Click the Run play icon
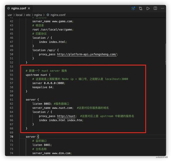 tap(148, 8)
